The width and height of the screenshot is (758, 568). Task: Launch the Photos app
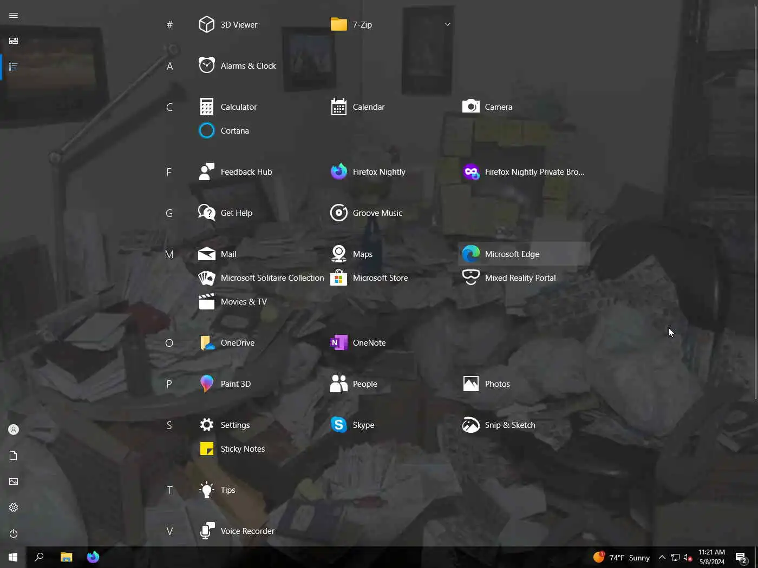[524, 384]
